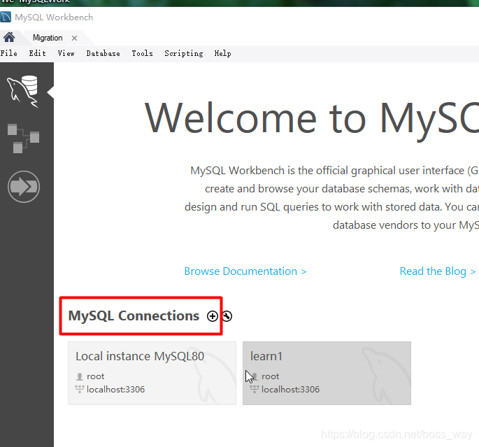Click the MySQL Workbench title bar icon
This screenshot has height=447, width=479.
(6, 17)
